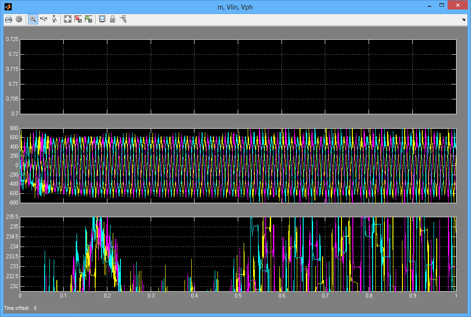Click the dock arrow at toolbar right
Image resolution: width=471 pixels, height=317 pixels.
click(x=464, y=19)
